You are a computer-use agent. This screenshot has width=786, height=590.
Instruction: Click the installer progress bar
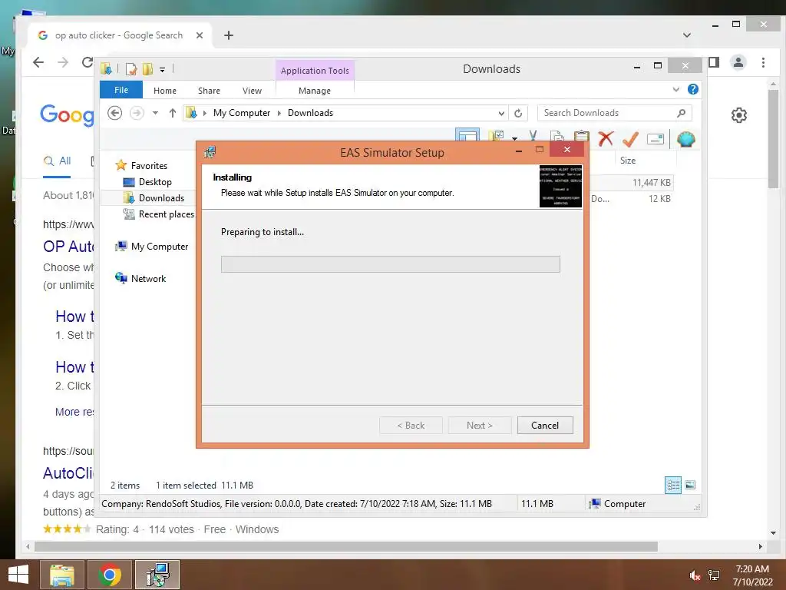pyautogui.click(x=391, y=264)
